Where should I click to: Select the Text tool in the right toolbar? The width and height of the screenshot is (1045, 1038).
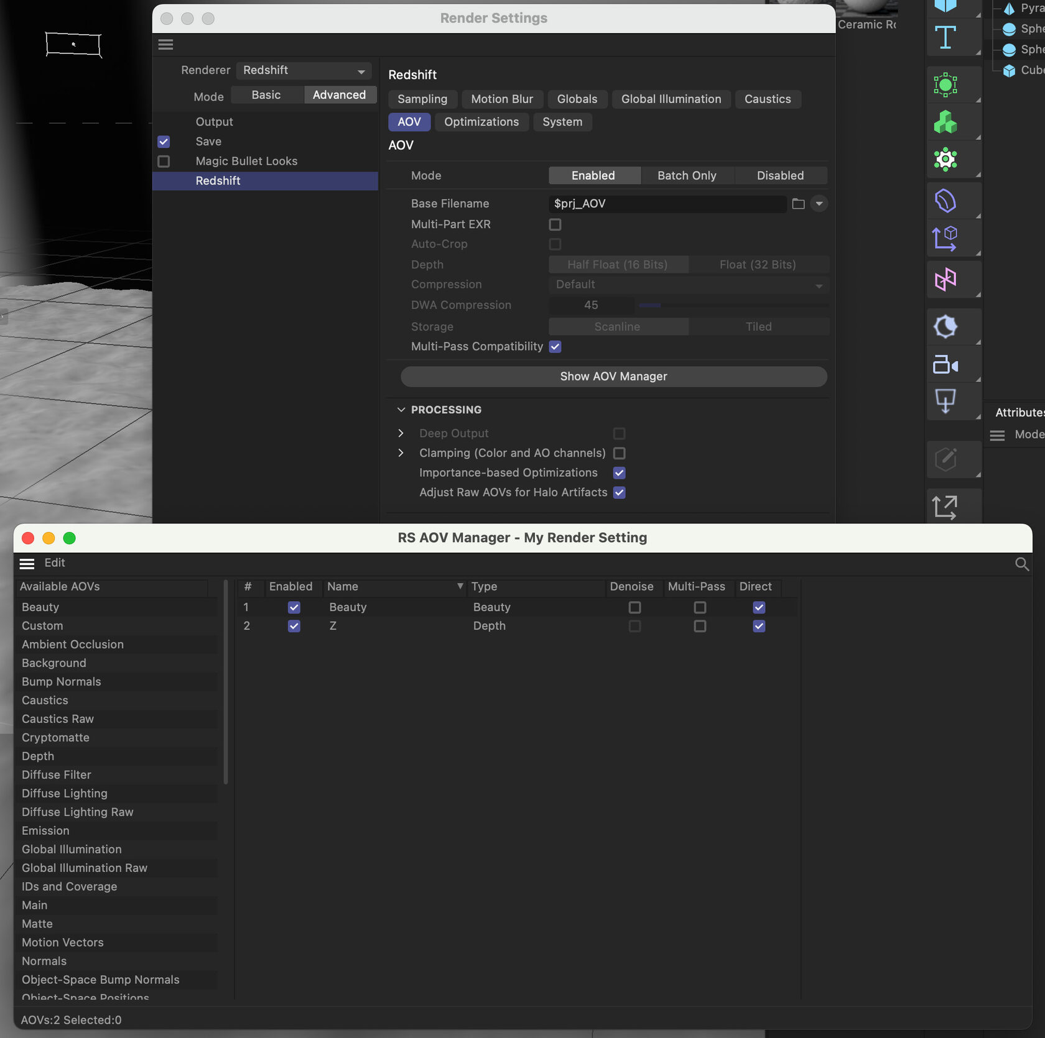945,37
